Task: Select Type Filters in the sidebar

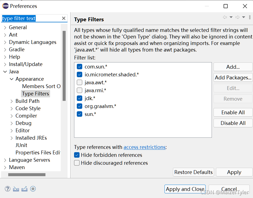Action: (35, 94)
